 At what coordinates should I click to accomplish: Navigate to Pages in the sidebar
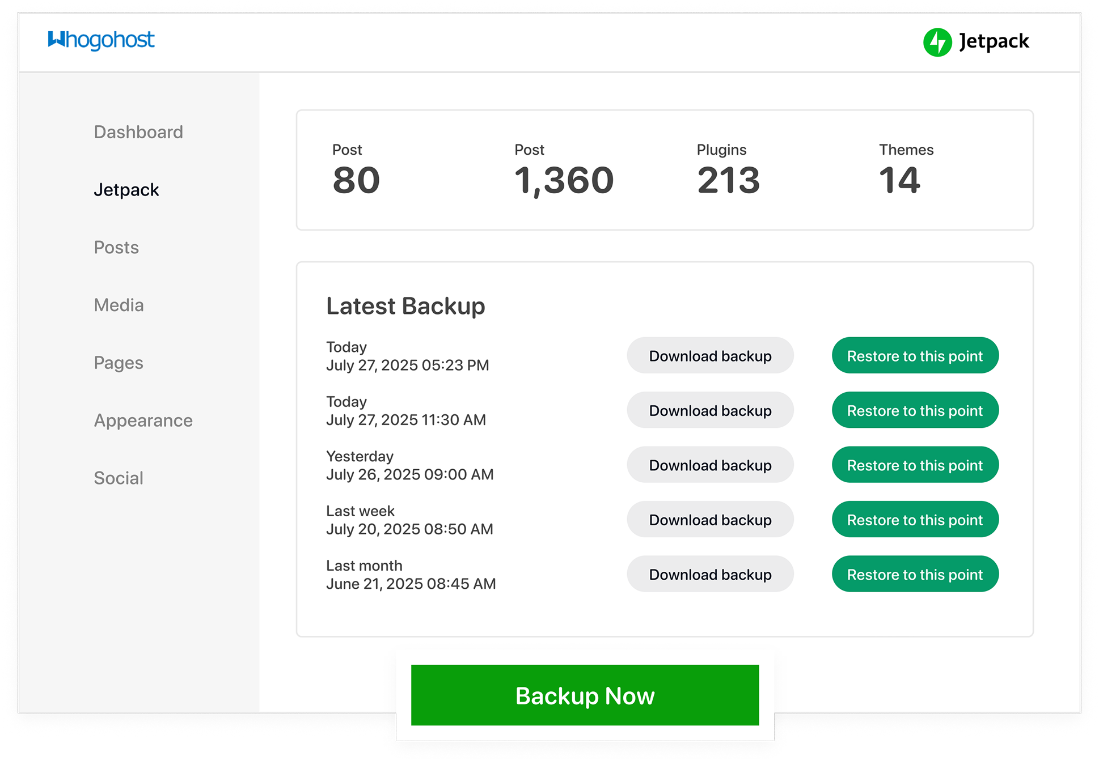coord(119,363)
